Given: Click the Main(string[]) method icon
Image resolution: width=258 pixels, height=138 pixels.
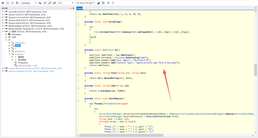Looking at the screenshot, I should pos(16,65).
